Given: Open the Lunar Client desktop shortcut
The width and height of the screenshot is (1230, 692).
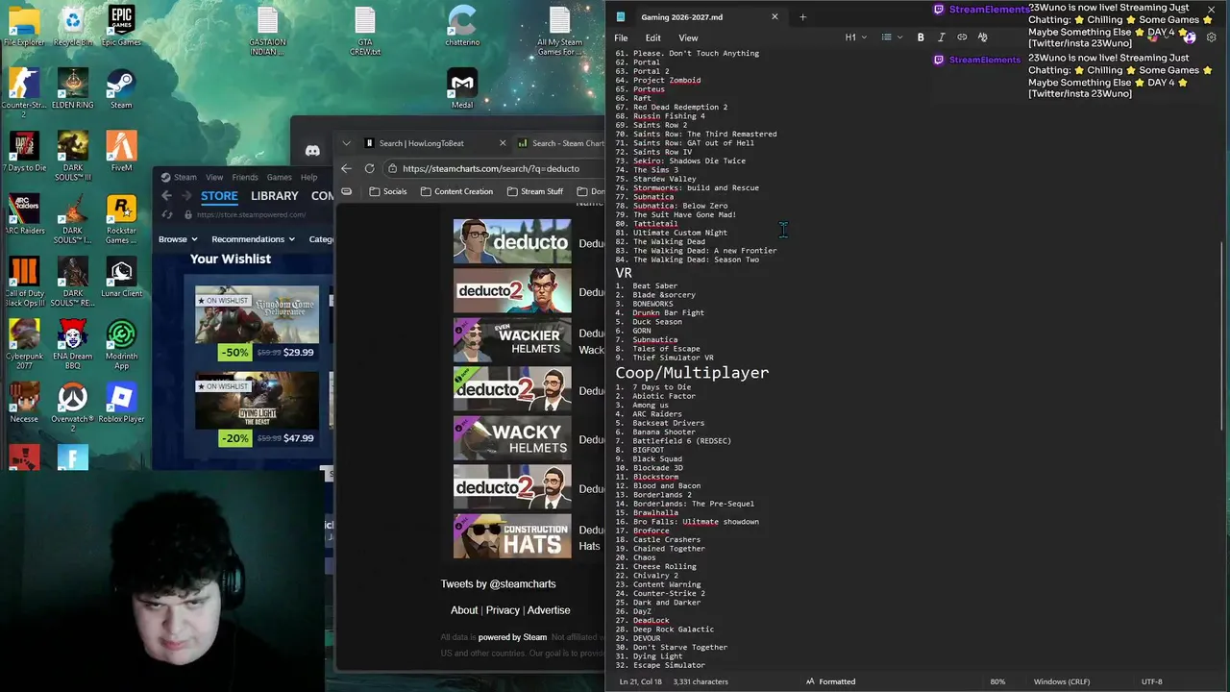Looking at the screenshot, I should click(121, 277).
